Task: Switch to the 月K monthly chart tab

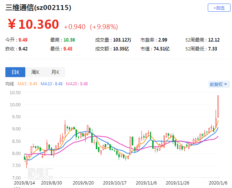Action: 55,72
